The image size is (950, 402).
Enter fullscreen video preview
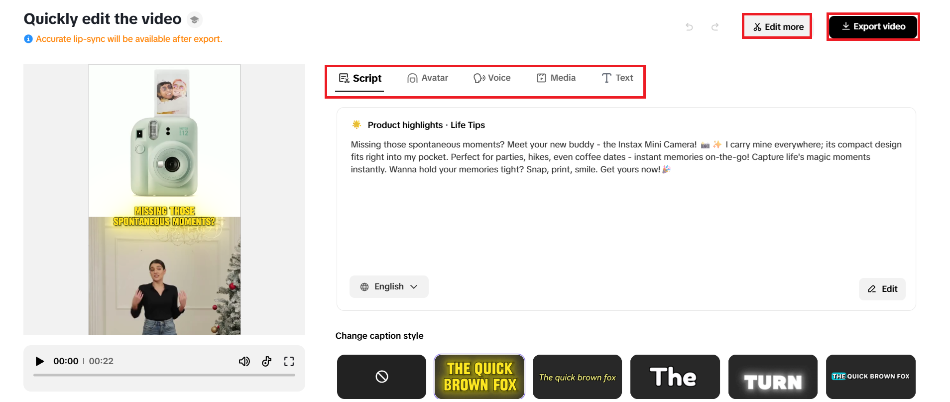289,361
